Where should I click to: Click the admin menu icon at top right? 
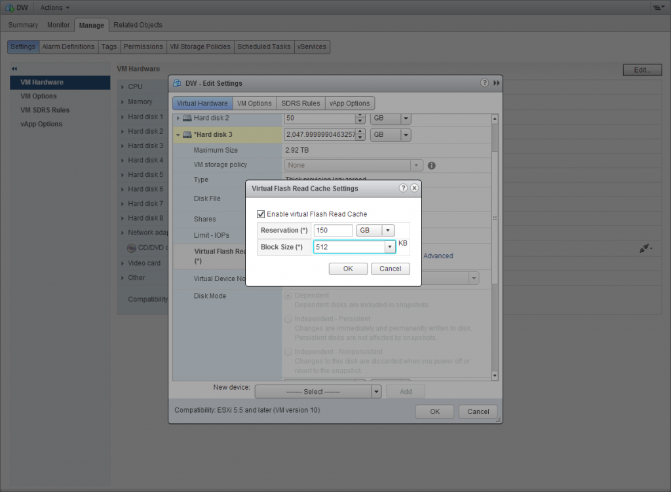pos(658,7)
